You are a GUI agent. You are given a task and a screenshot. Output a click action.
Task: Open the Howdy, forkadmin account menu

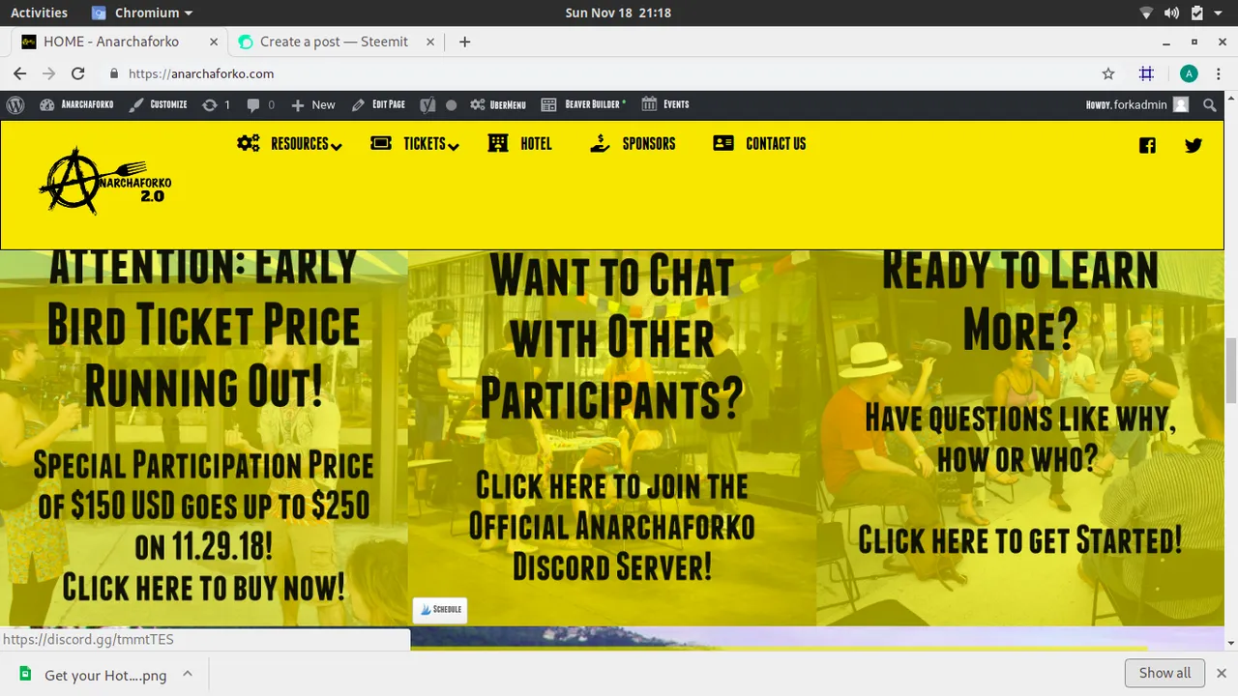(1137, 104)
